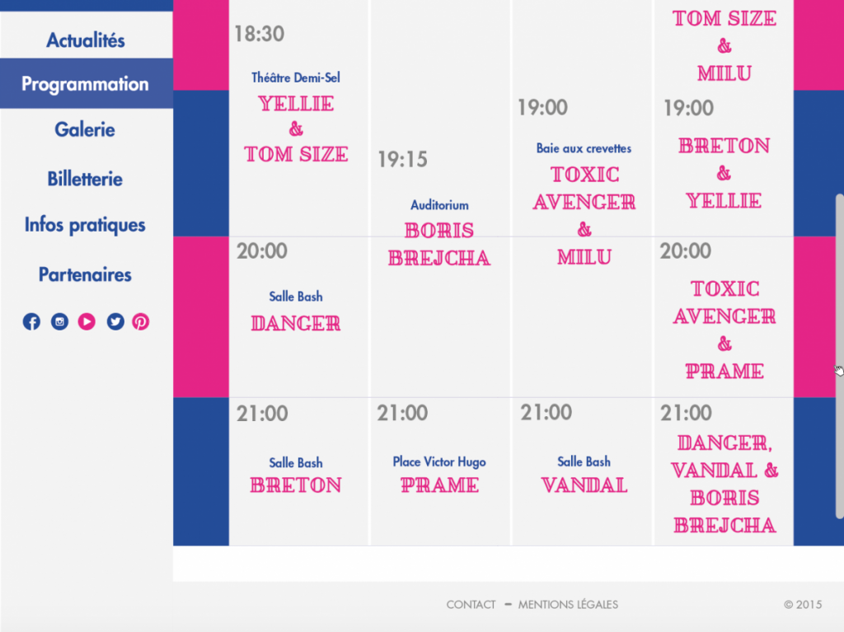The height and width of the screenshot is (632, 844).
Task: Open YELLIE & TOM SIZE Théâtre Demi-Sel
Action: [296, 129]
